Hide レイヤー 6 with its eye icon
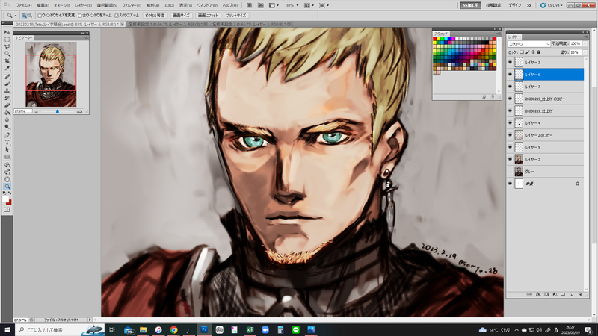Screen dimensions: 598x336 pos(510,74)
